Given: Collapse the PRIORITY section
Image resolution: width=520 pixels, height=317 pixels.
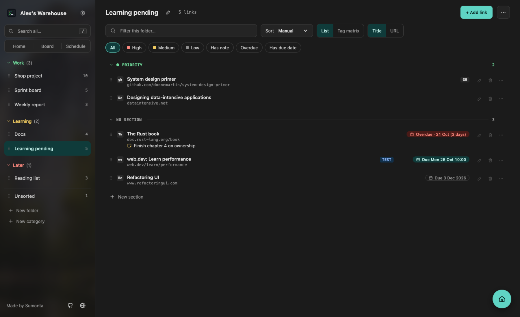Looking at the screenshot, I should [111, 65].
